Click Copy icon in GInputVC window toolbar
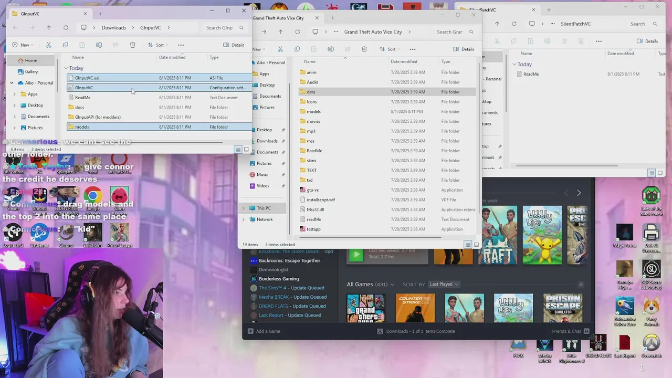This screenshot has width=672, height=378. 65,45
